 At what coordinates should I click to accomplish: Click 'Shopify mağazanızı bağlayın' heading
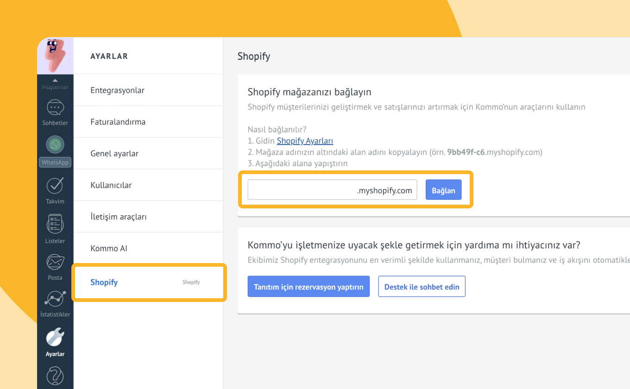click(x=309, y=92)
